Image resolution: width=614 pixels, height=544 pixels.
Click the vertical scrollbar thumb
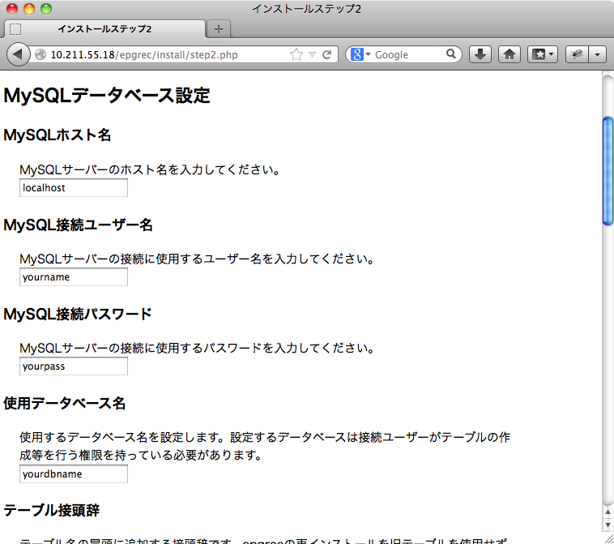point(608,171)
